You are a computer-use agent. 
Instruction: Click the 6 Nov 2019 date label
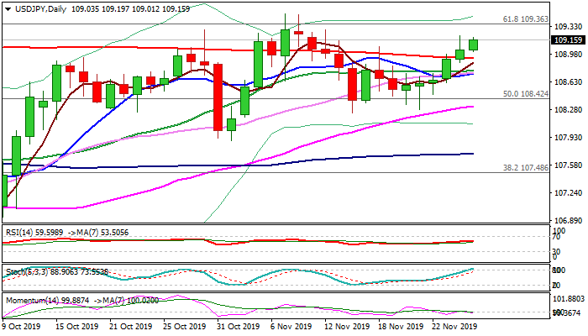pos(291,326)
